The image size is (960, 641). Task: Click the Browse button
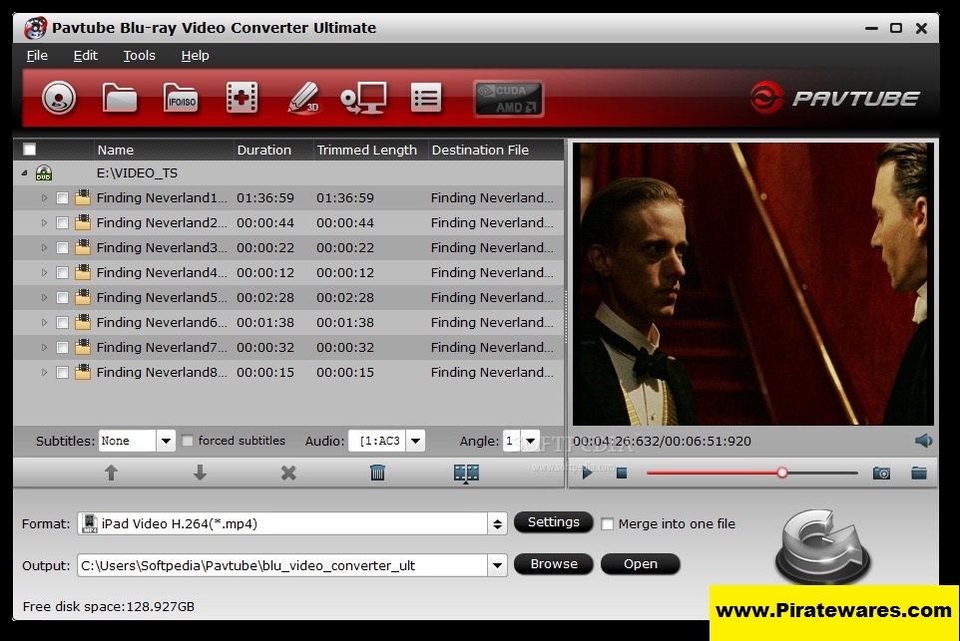[x=554, y=564]
